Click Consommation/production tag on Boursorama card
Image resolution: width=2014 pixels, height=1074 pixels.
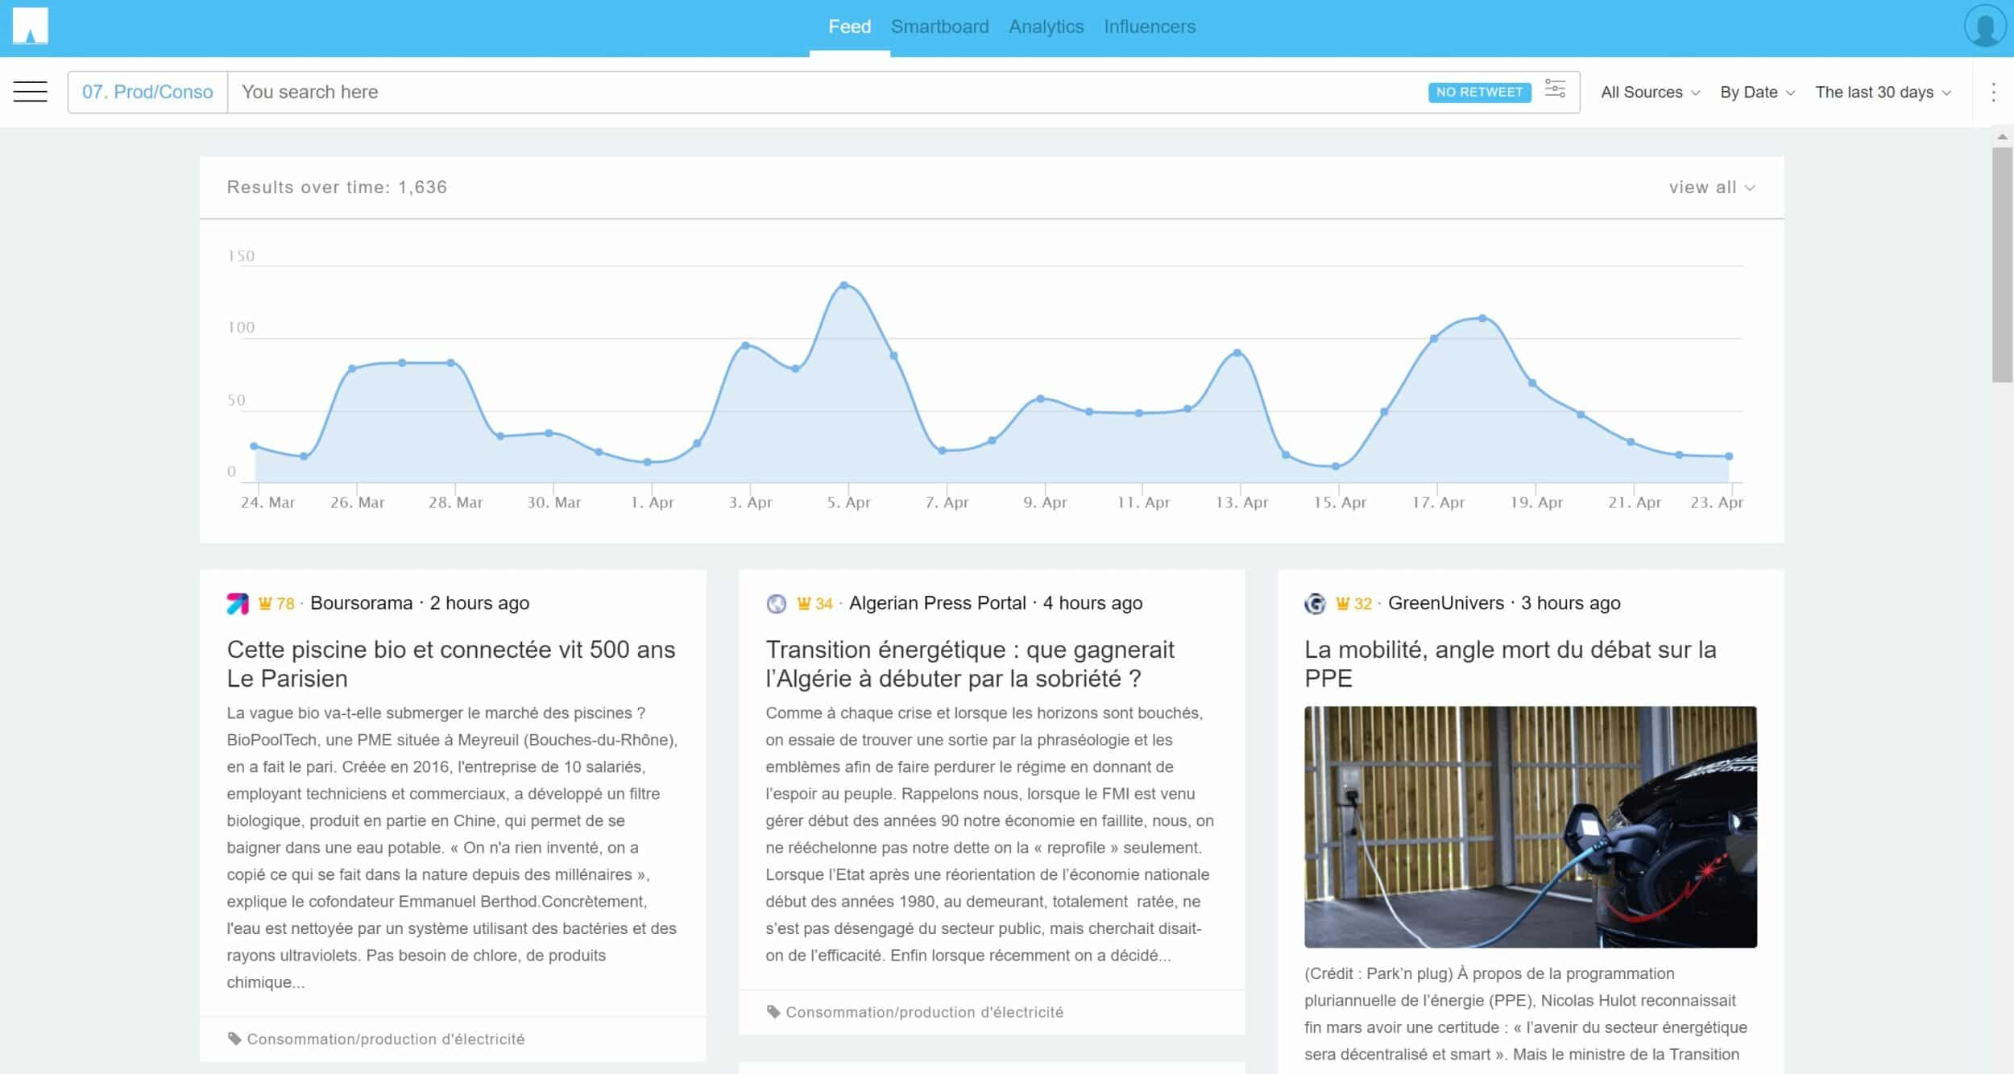pos(385,1039)
